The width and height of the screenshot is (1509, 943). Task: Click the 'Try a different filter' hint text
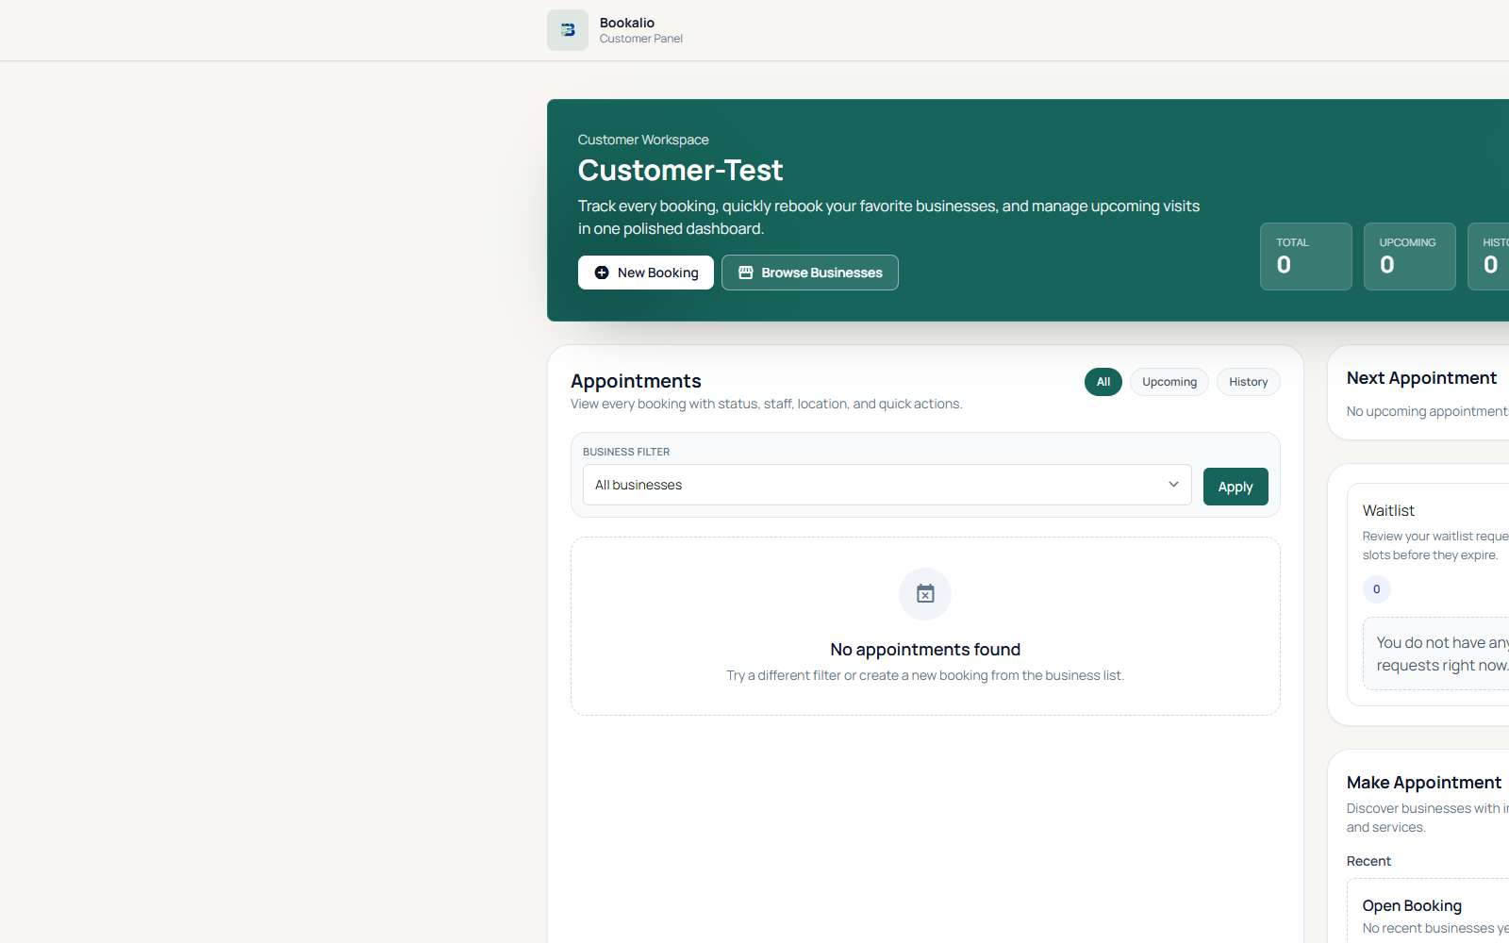click(x=925, y=675)
